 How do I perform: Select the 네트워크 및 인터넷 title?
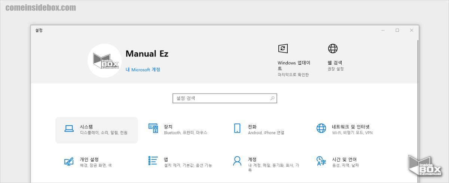[351, 126]
